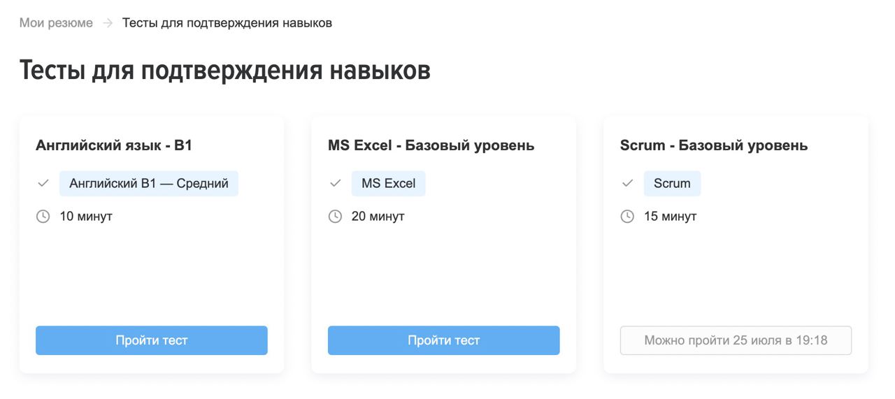Click the clock icon next to 15 минут
The width and height of the screenshot is (895, 399).
point(628,217)
